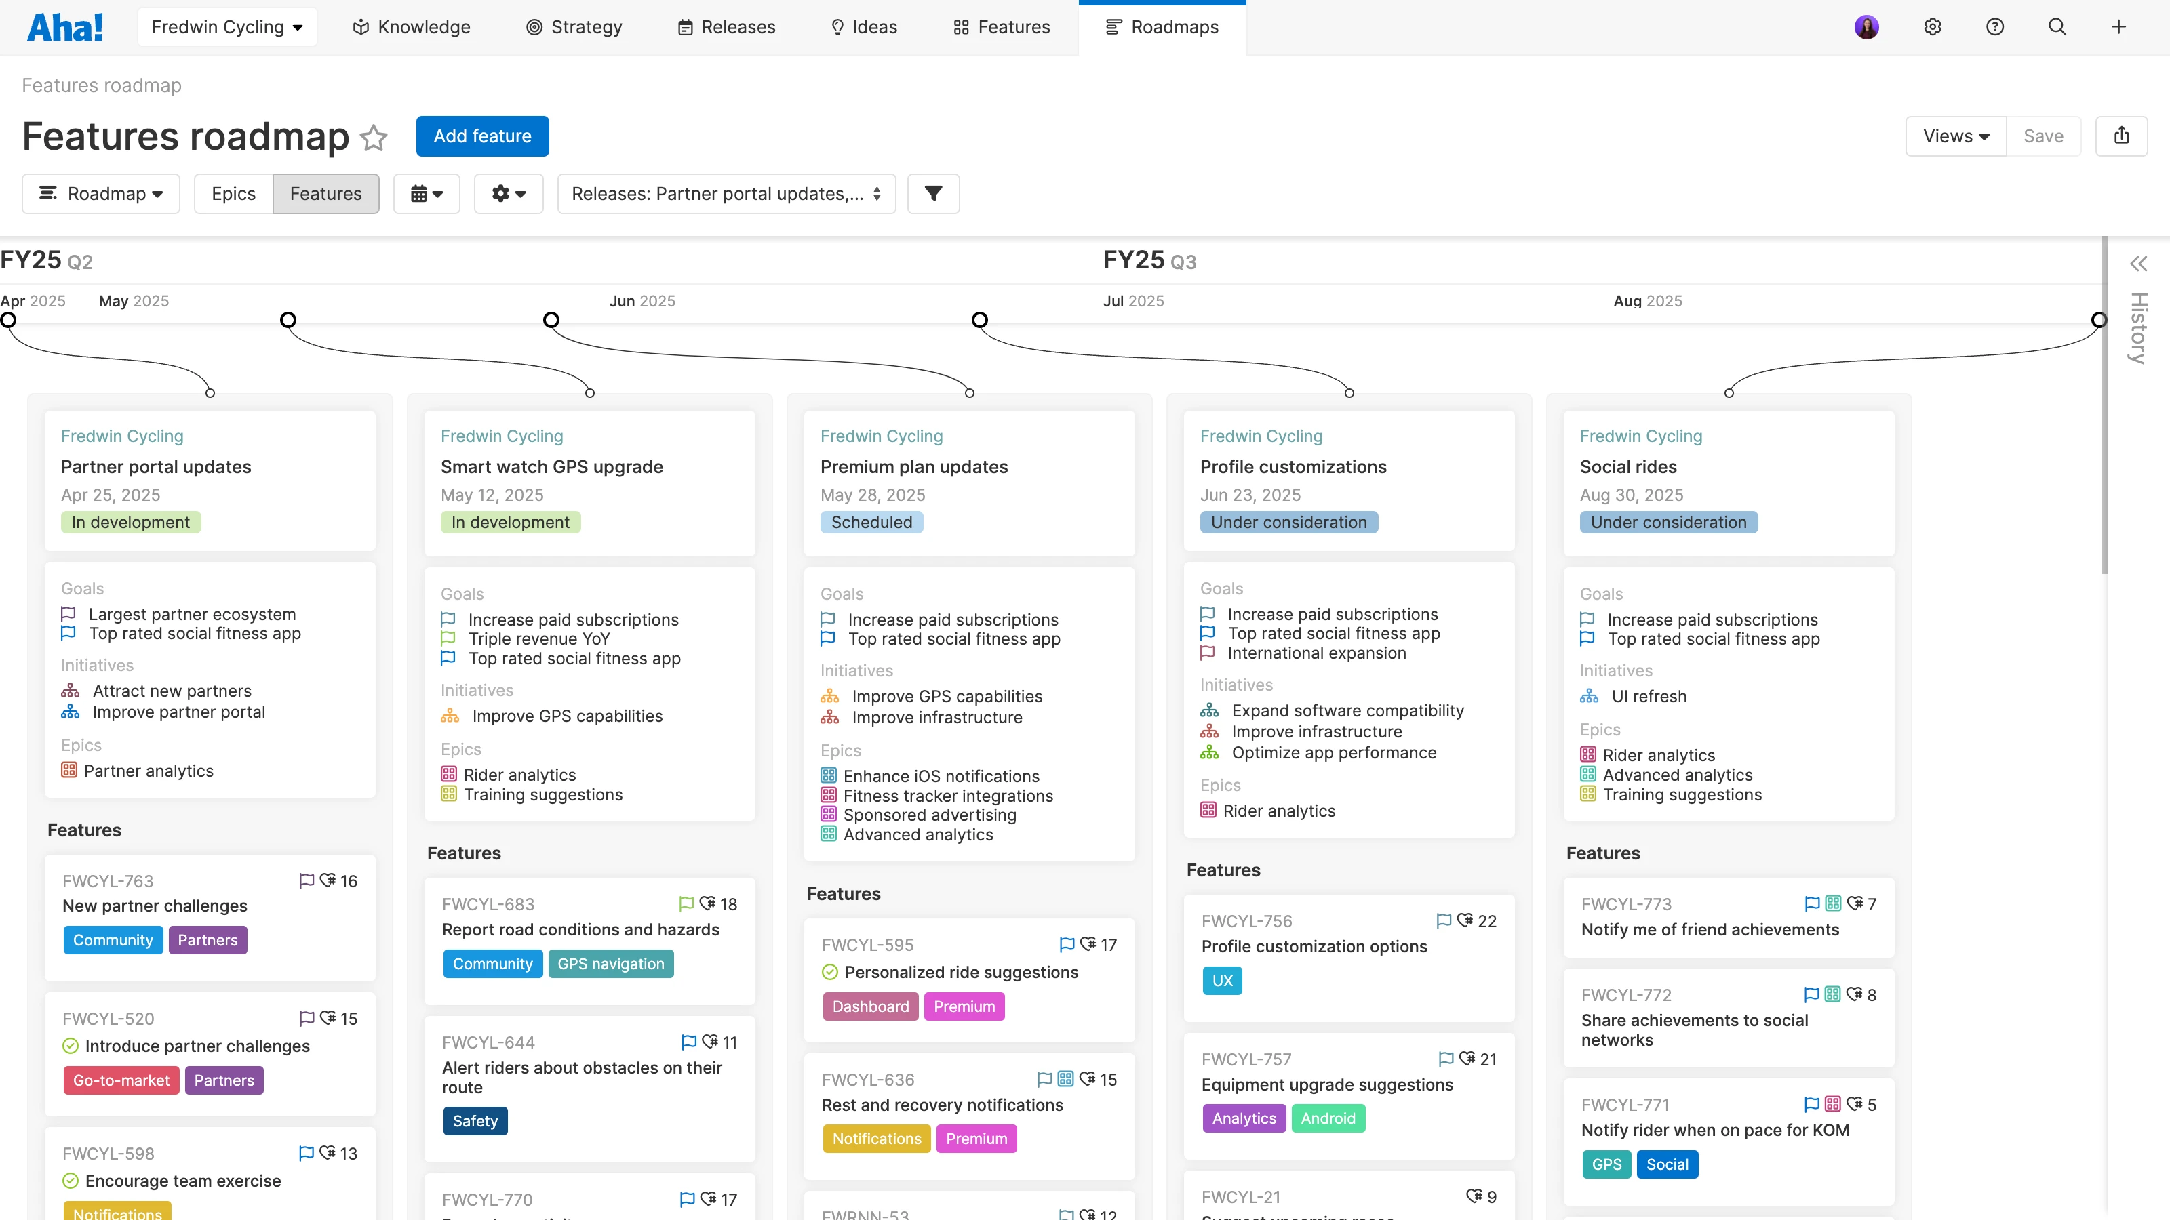Viewport: 2170px width, 1220px height.
Task: Open the calendar date range dropdown
Action: 427,194
